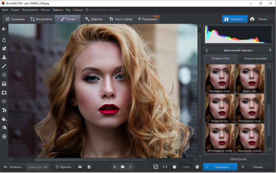Image resolution: width=276 pixels, height=173 pixels.
Task: Select the radial filter circle tool
Action: [x=4, y=75]
